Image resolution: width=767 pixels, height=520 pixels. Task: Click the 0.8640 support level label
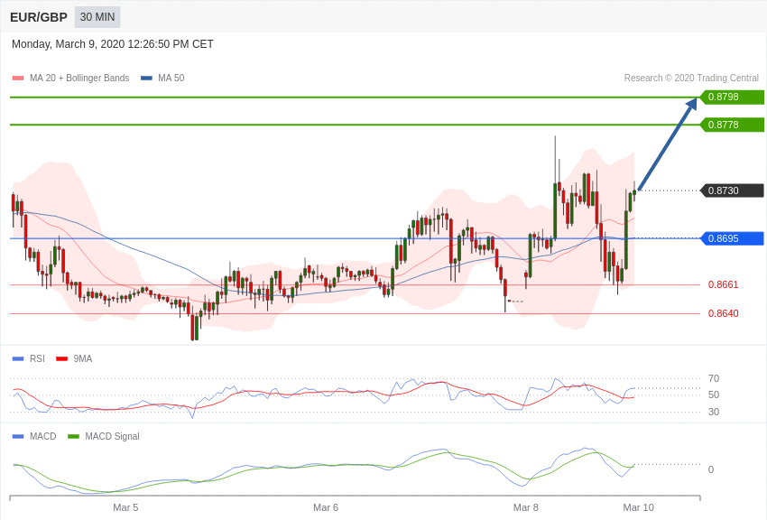724,313
